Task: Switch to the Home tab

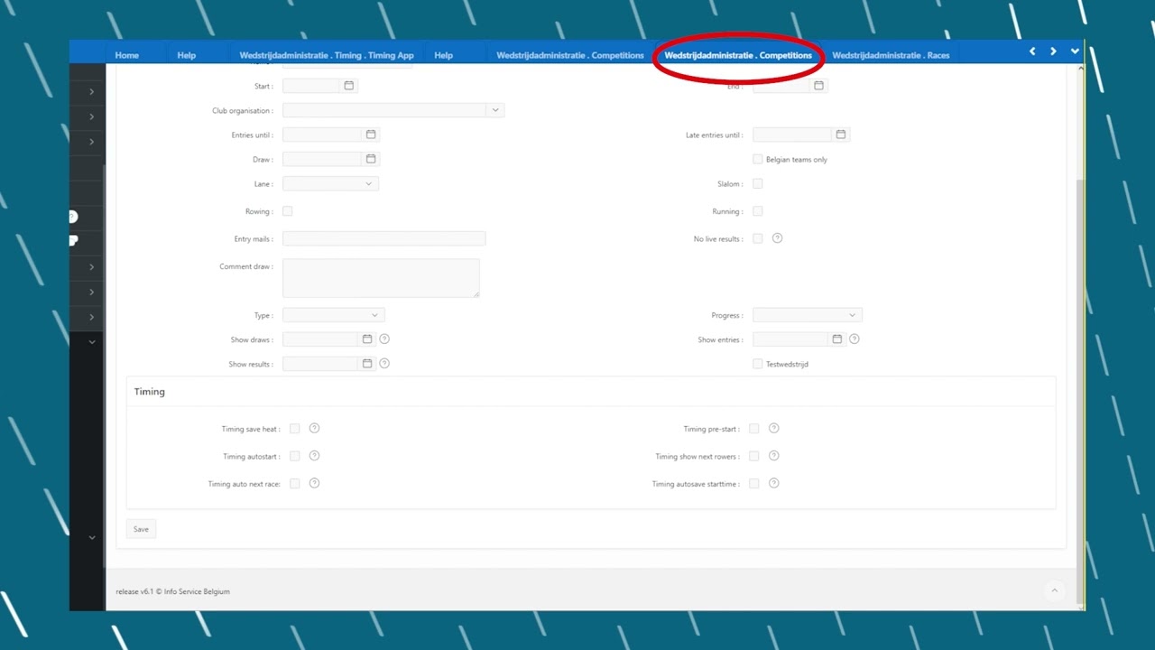Action: (x=127, y=55)
